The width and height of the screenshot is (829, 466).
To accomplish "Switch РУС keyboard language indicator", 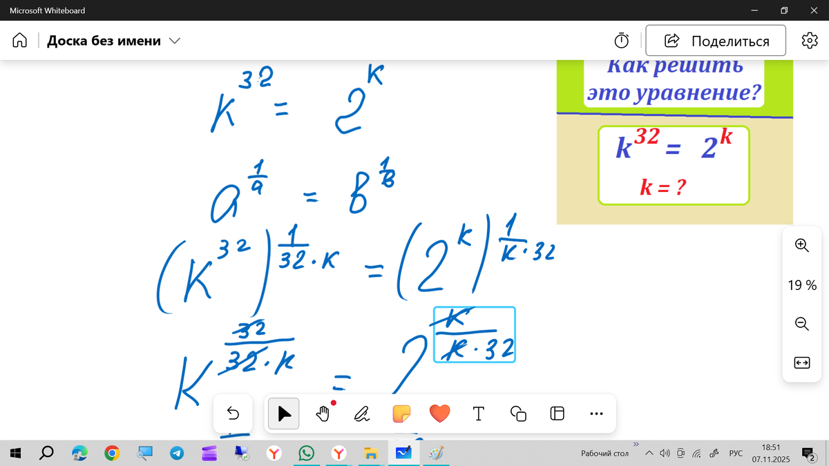I will click(736, 454).
